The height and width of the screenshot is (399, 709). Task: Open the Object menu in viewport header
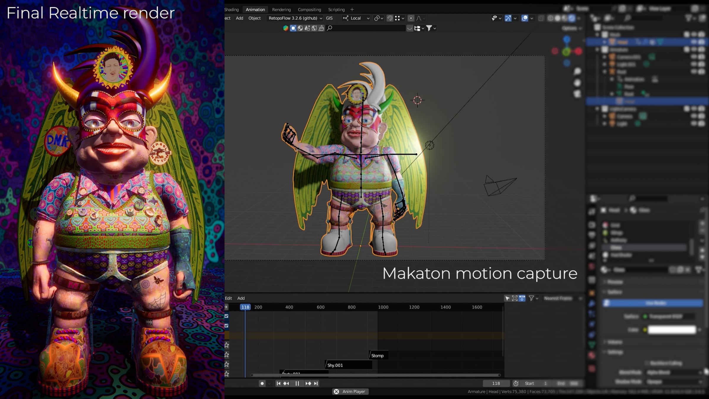coord(254,18)
